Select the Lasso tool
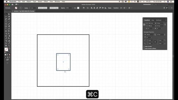This screenshot has width=178, height=100. [9, 17]
